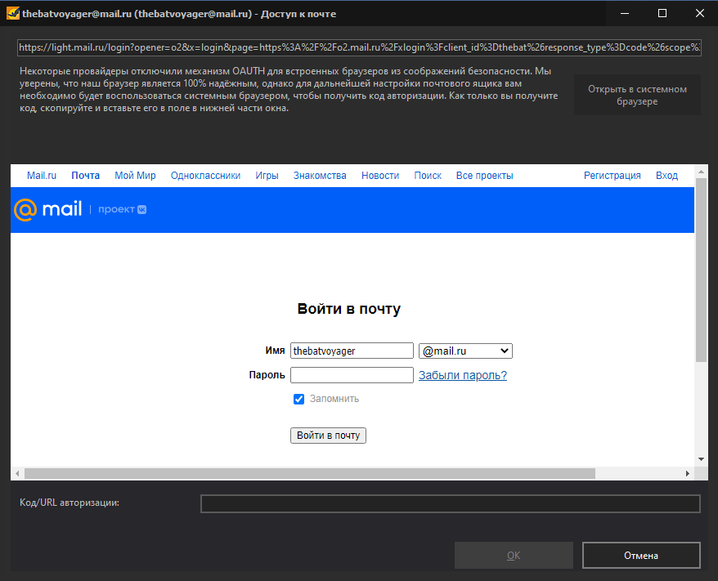
Task: Click vertical scrollbar up arrow
Action: [701, 172]
